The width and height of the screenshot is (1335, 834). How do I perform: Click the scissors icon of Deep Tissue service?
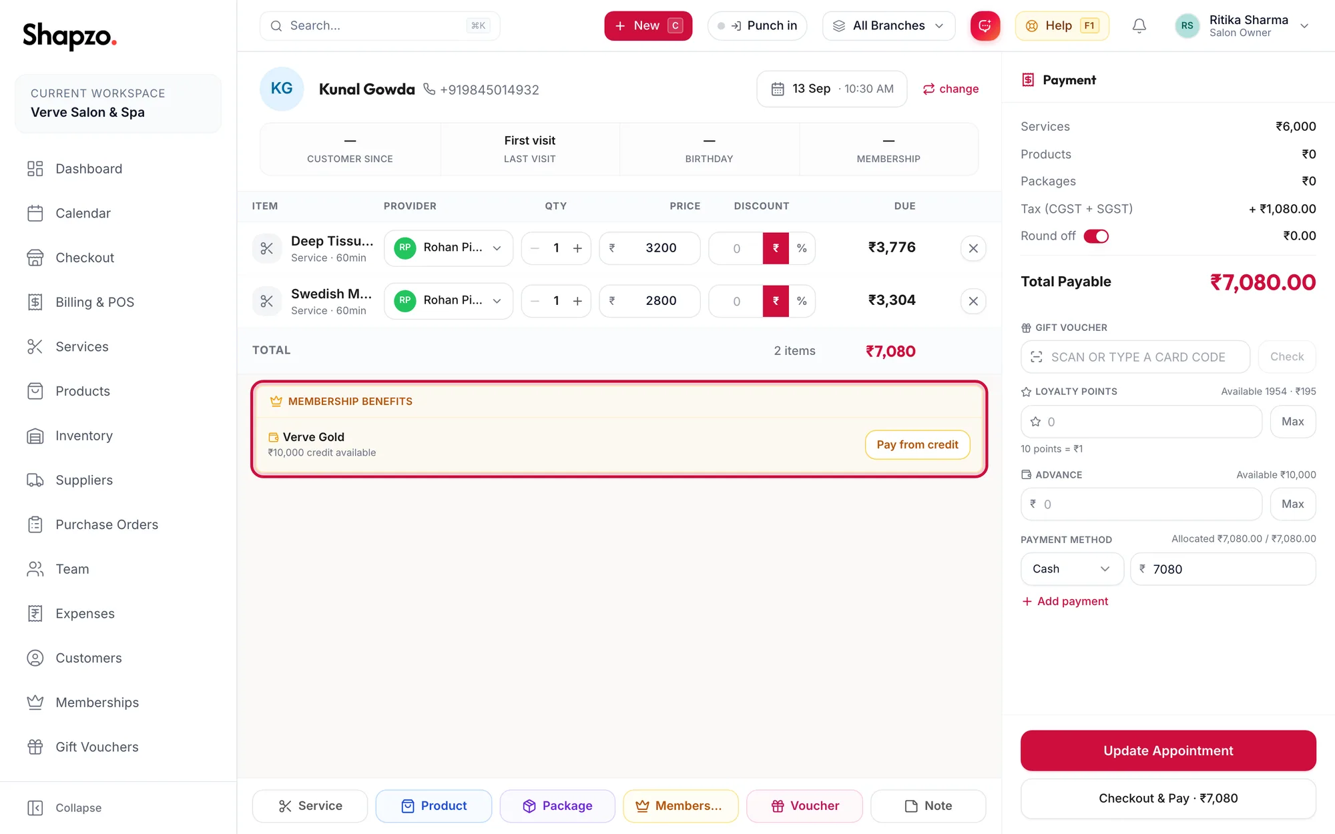click(267, 248)
